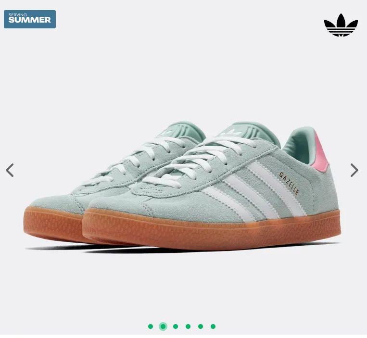367x338 pixels.
Task: Select the currently active second carousel dot
Action: click(163, 326)
